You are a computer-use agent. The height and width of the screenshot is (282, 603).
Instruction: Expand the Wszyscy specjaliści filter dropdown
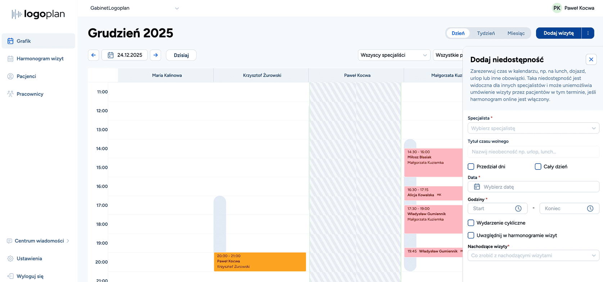394,55
